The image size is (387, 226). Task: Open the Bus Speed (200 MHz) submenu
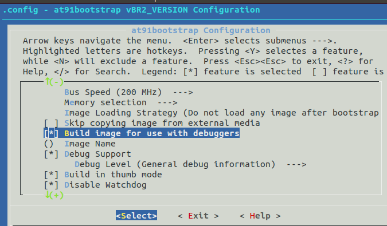[128, 92]
